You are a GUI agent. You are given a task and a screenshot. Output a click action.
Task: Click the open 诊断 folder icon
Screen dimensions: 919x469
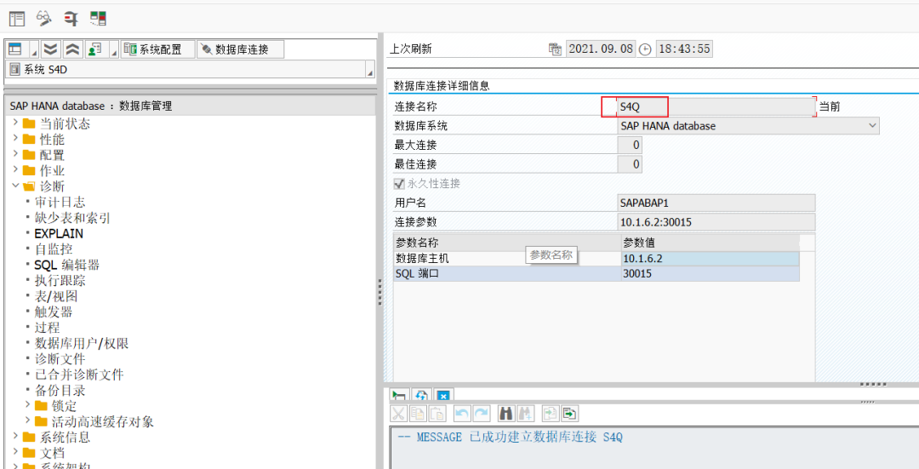tap(29, 186)
